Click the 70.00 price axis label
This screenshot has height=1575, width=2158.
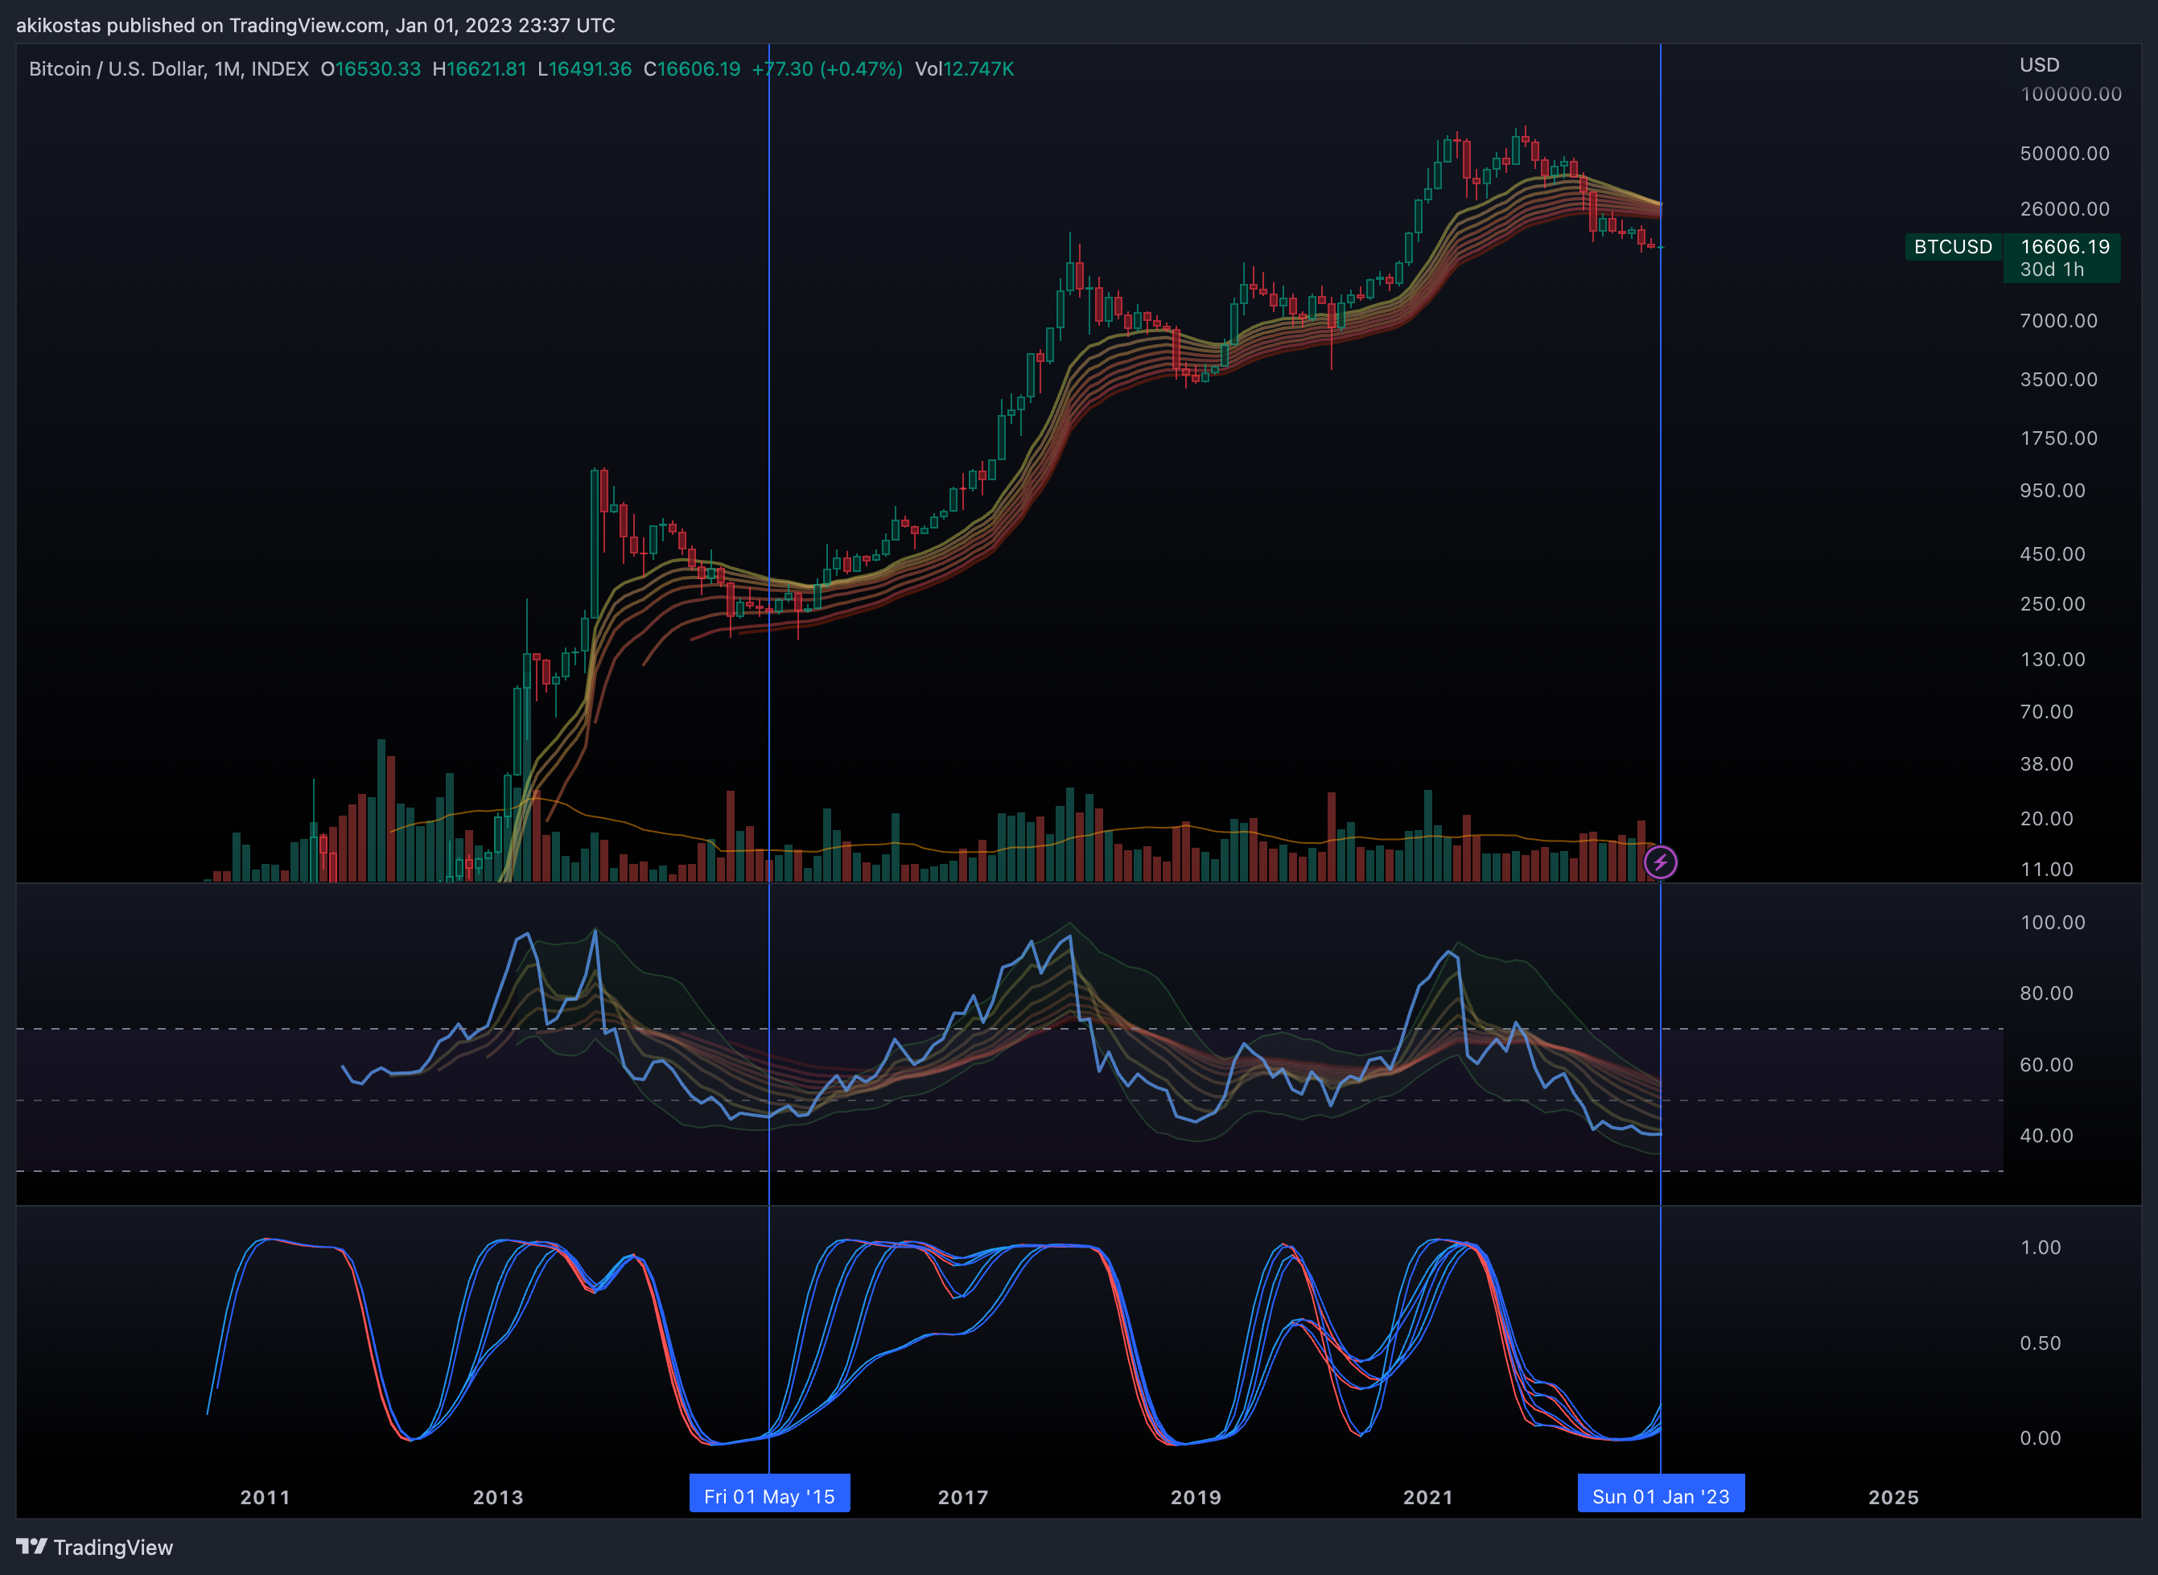coord(2046,712)
